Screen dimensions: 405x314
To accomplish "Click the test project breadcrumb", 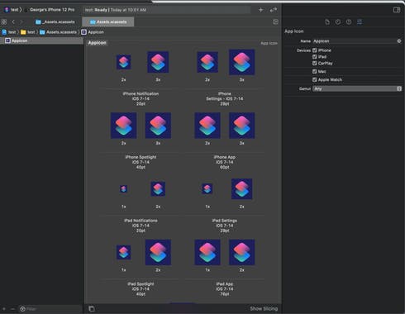I will coord(9,32).
